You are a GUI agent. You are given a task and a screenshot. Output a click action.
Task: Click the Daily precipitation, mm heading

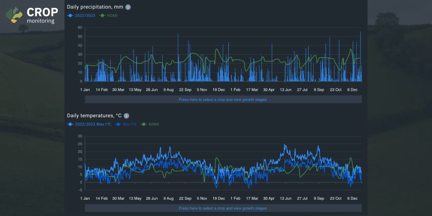coord(95,7)
